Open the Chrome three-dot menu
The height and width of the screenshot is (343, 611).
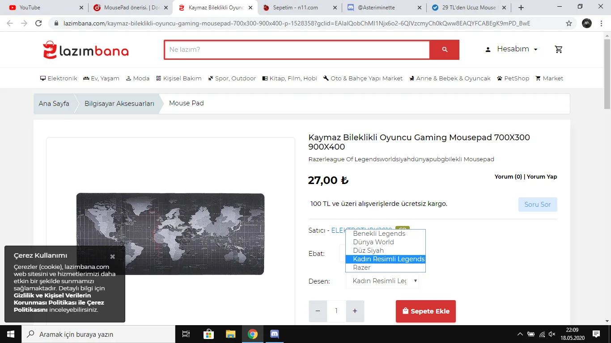tap(602, 23)
